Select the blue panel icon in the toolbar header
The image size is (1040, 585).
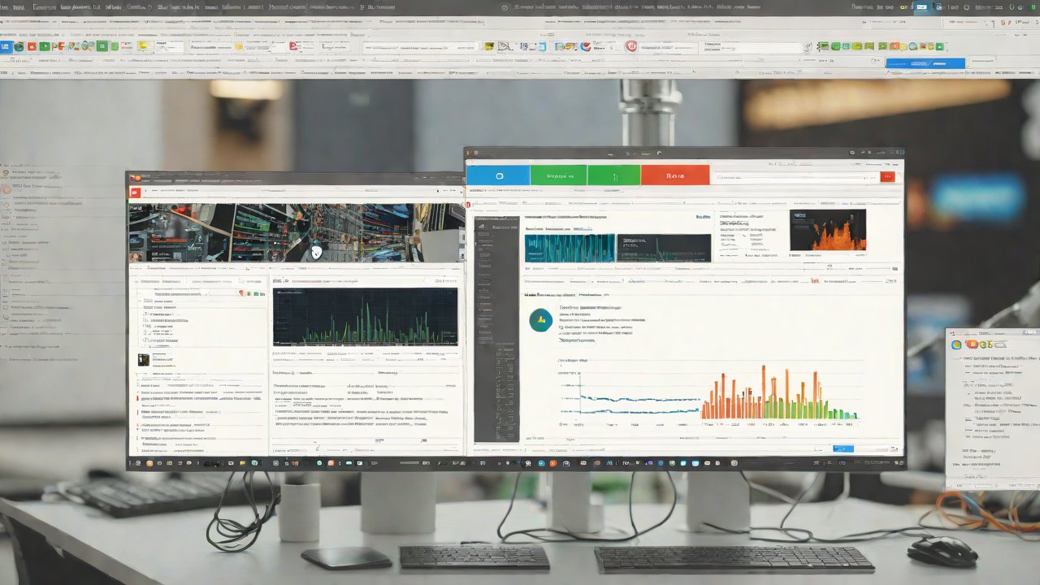[6, 46]
